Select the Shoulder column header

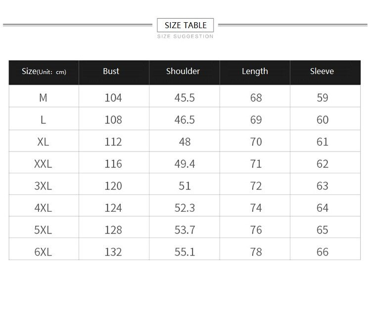183,71
